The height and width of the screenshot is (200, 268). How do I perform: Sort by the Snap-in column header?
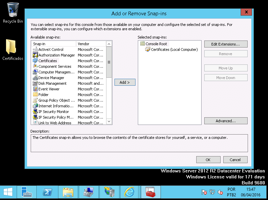click(54, 44)
